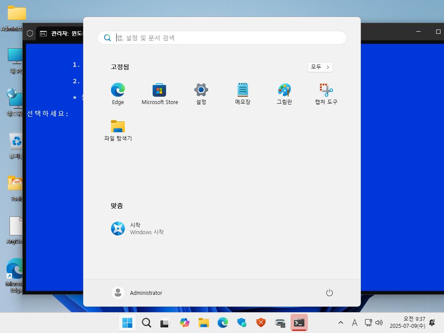444x333 pixels.
Task: Open Task View on taskbar
Action: (165, 323)
